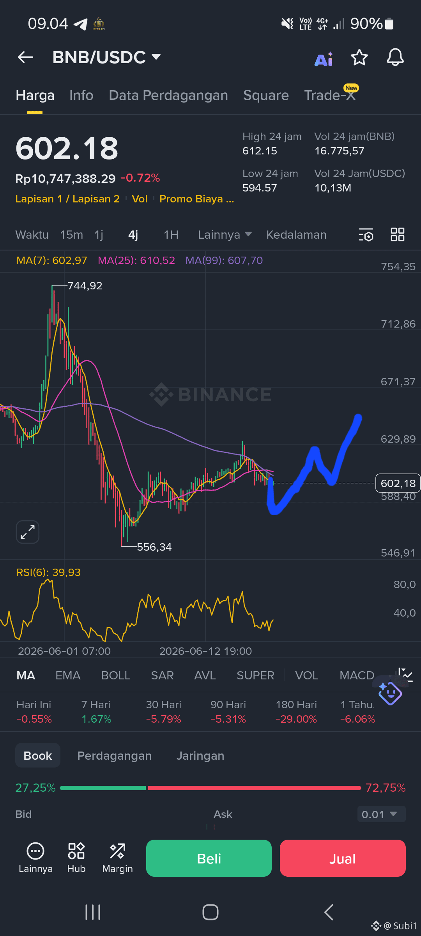Viewport: 421px width, 936px height.
Task: Switch to Jaringan tab
Action: (x=200, y=756)
